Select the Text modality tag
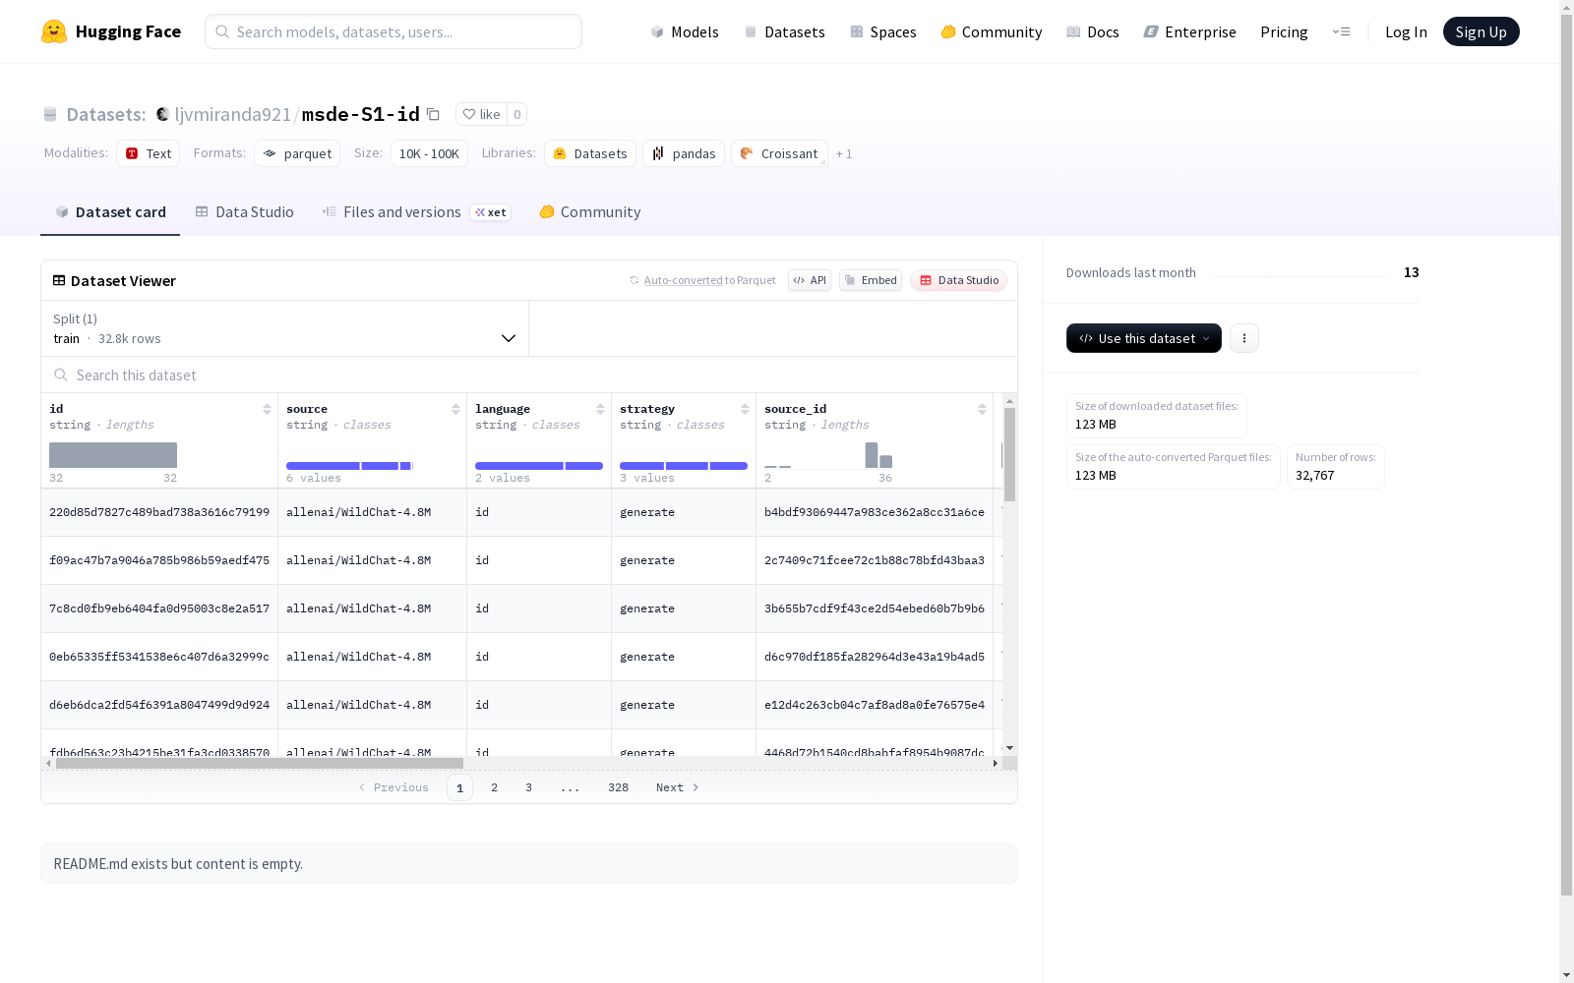Viewport: 1574px width, 983px height. (x=149, y=153)
